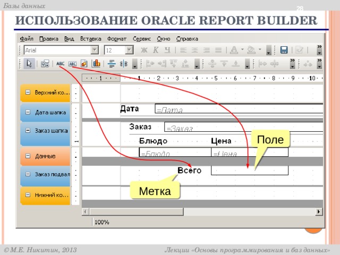Select the Заказ label in the report
Viewport: 340px width, 255px height.
pyautogui.click(x=140, y=126)
